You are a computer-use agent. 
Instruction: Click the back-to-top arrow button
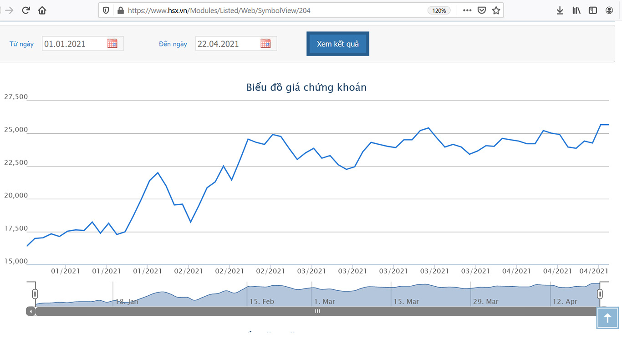click(607, 318)
